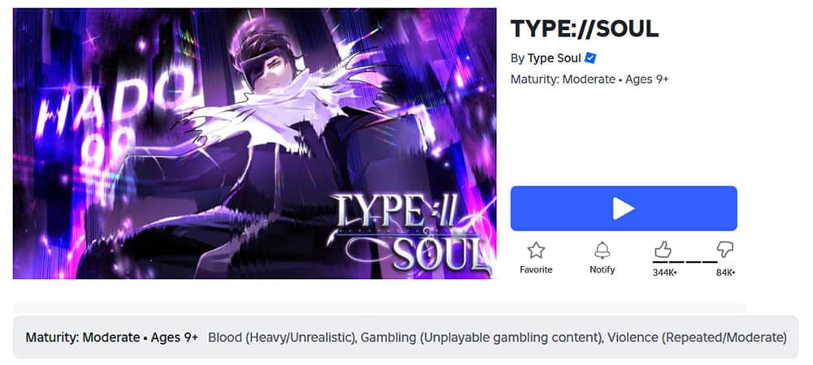
Task: Click the 84K+ dislikes count
Action: (725, 273)
